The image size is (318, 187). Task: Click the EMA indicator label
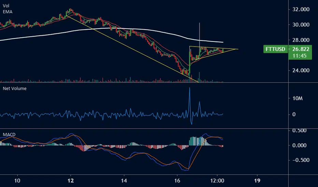click(8, 12)
